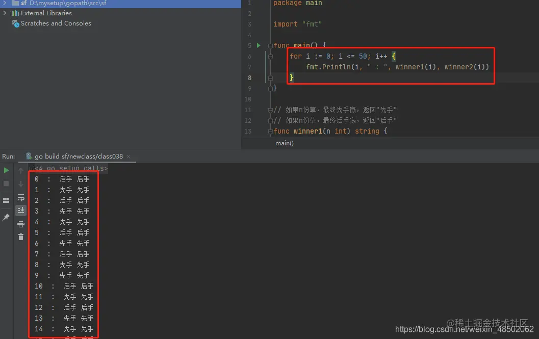This screenshot has height=339, width=539.
Task: Click line number 10 in the gutter
Action: pos(248,99)
